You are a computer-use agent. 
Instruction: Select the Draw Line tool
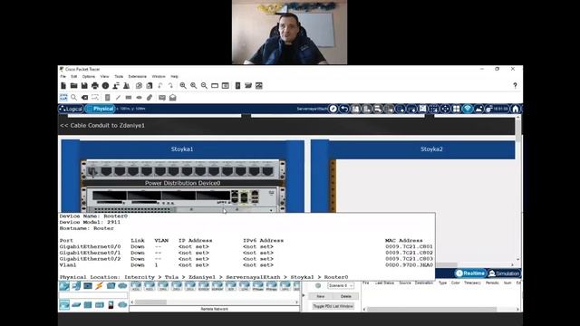[118, 98]
